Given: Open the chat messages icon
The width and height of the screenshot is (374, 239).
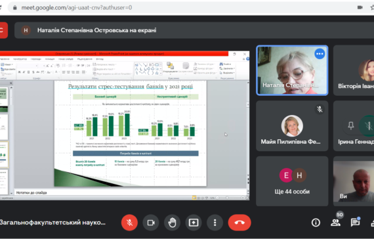Looking at the screenshot, I should tap(355, 223).
